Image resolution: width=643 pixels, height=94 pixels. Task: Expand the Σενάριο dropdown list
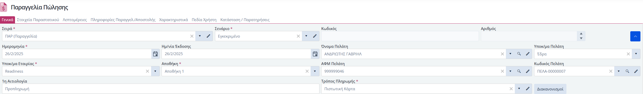(306, 36)
